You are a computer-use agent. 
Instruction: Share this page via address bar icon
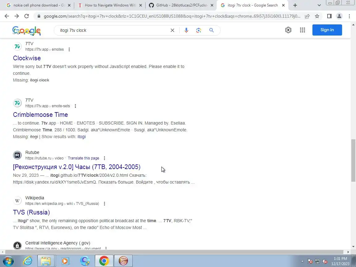pos(307,16)
